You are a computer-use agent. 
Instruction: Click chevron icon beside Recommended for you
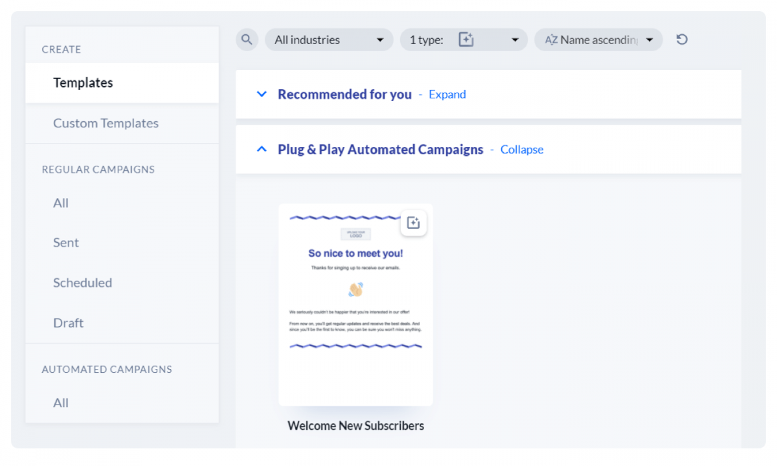pos(262,94)
